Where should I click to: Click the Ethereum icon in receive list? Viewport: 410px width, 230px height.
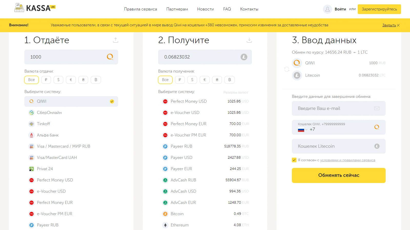165,225
